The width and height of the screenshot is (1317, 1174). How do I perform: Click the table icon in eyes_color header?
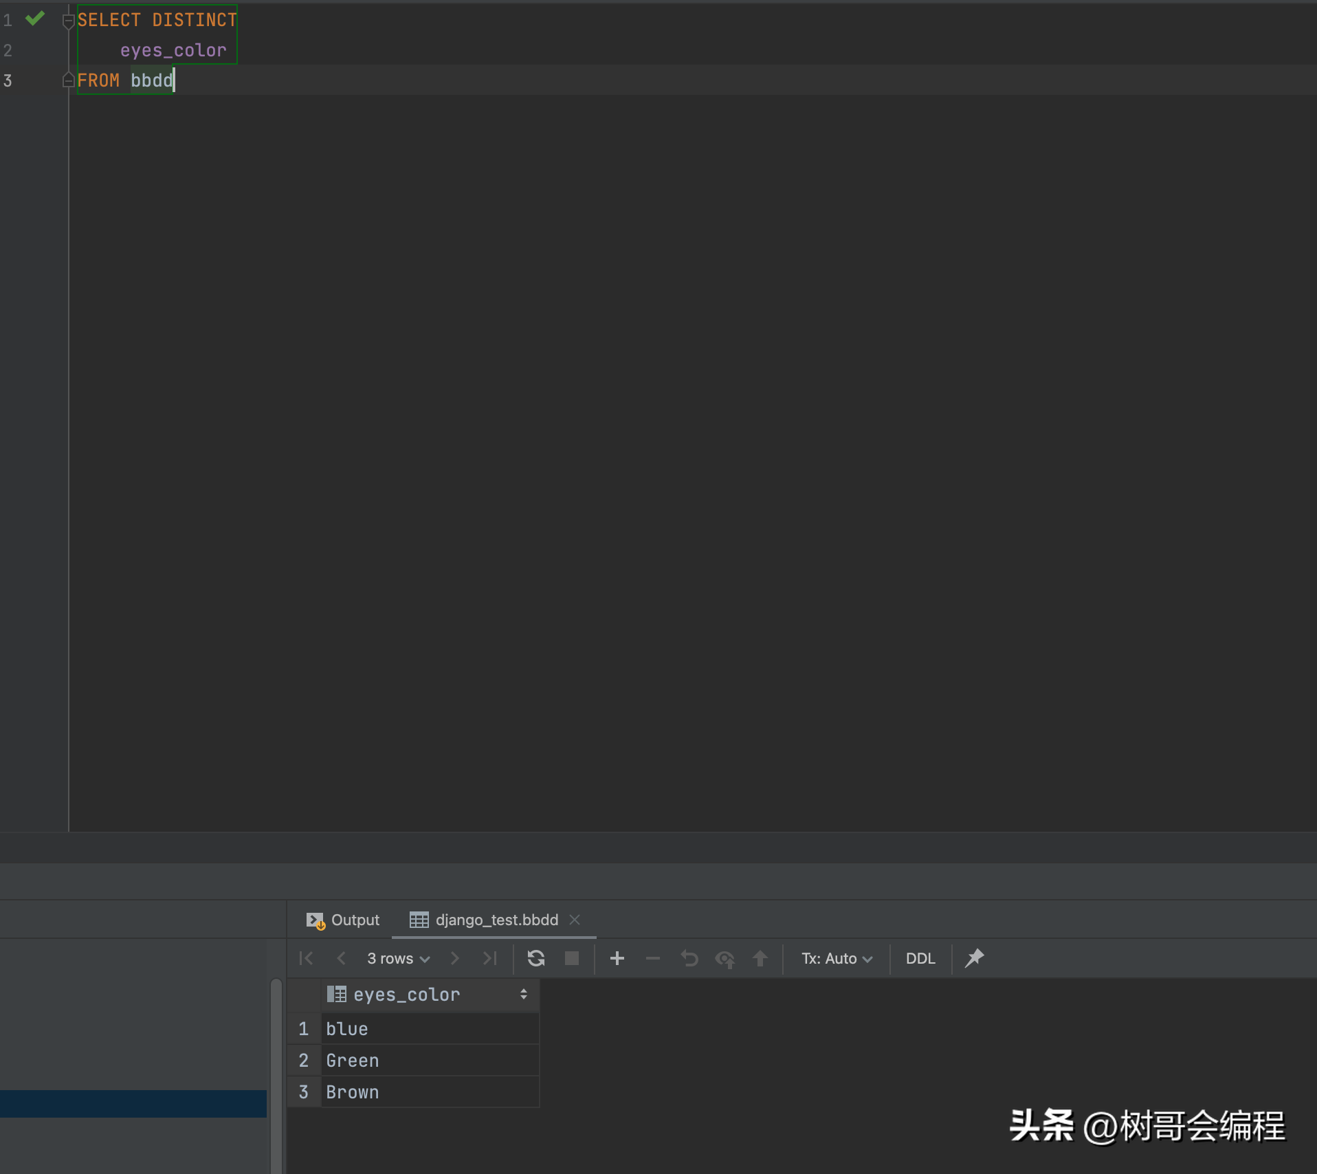click(x=336, y=994)
